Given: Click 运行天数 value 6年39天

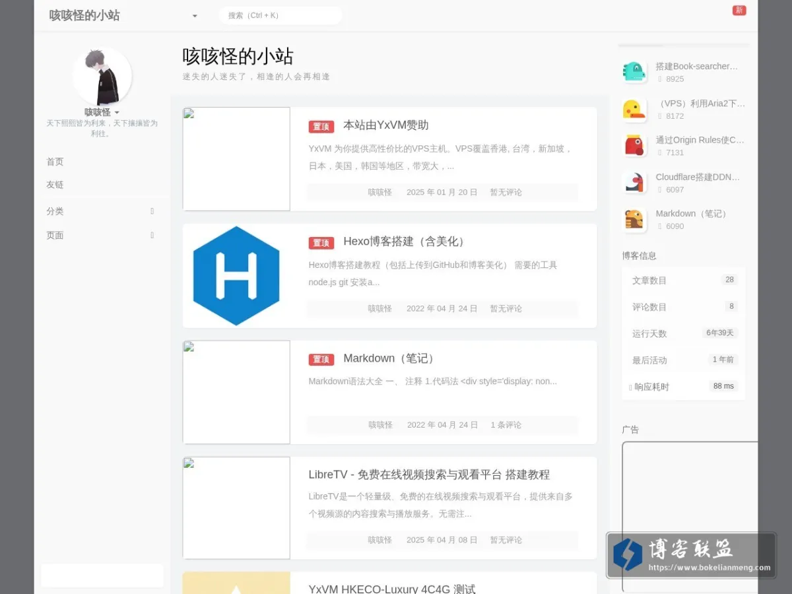Looking at the screenshot, I should (x=720, y=333).
